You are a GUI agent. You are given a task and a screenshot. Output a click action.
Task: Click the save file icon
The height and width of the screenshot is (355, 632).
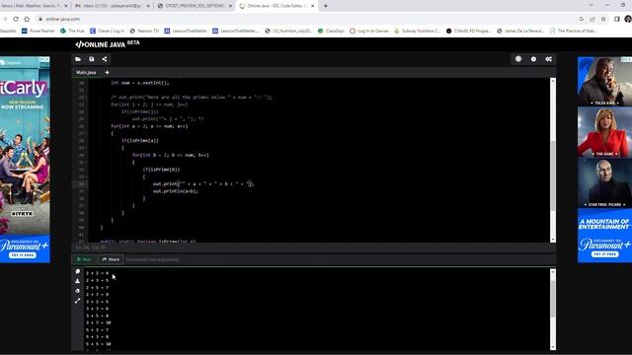pos(92,59)
